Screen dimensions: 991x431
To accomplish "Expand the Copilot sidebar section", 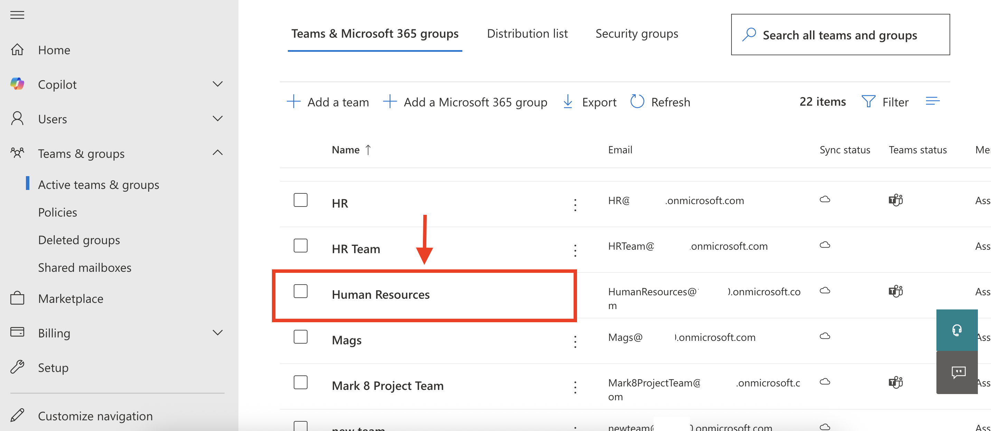I will coord(217,84).
